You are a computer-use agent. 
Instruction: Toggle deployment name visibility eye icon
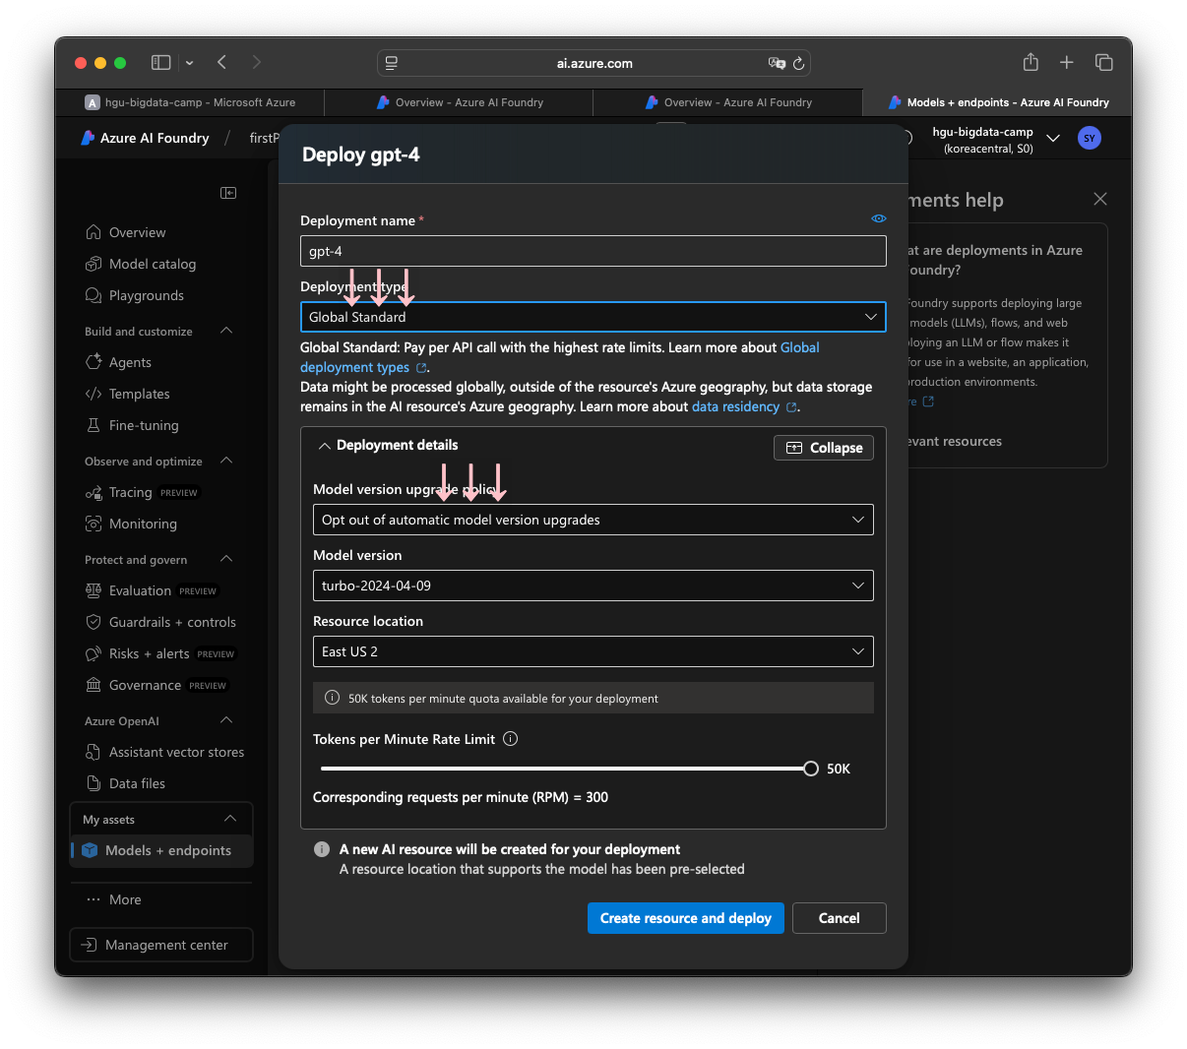point(879,218)
